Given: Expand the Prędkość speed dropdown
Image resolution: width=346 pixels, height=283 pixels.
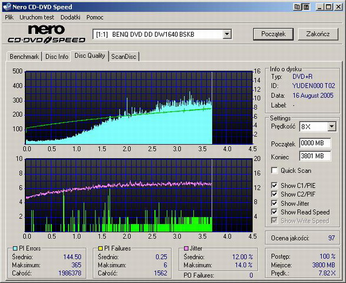Looking at the screenshot, I should pos(331,127).
